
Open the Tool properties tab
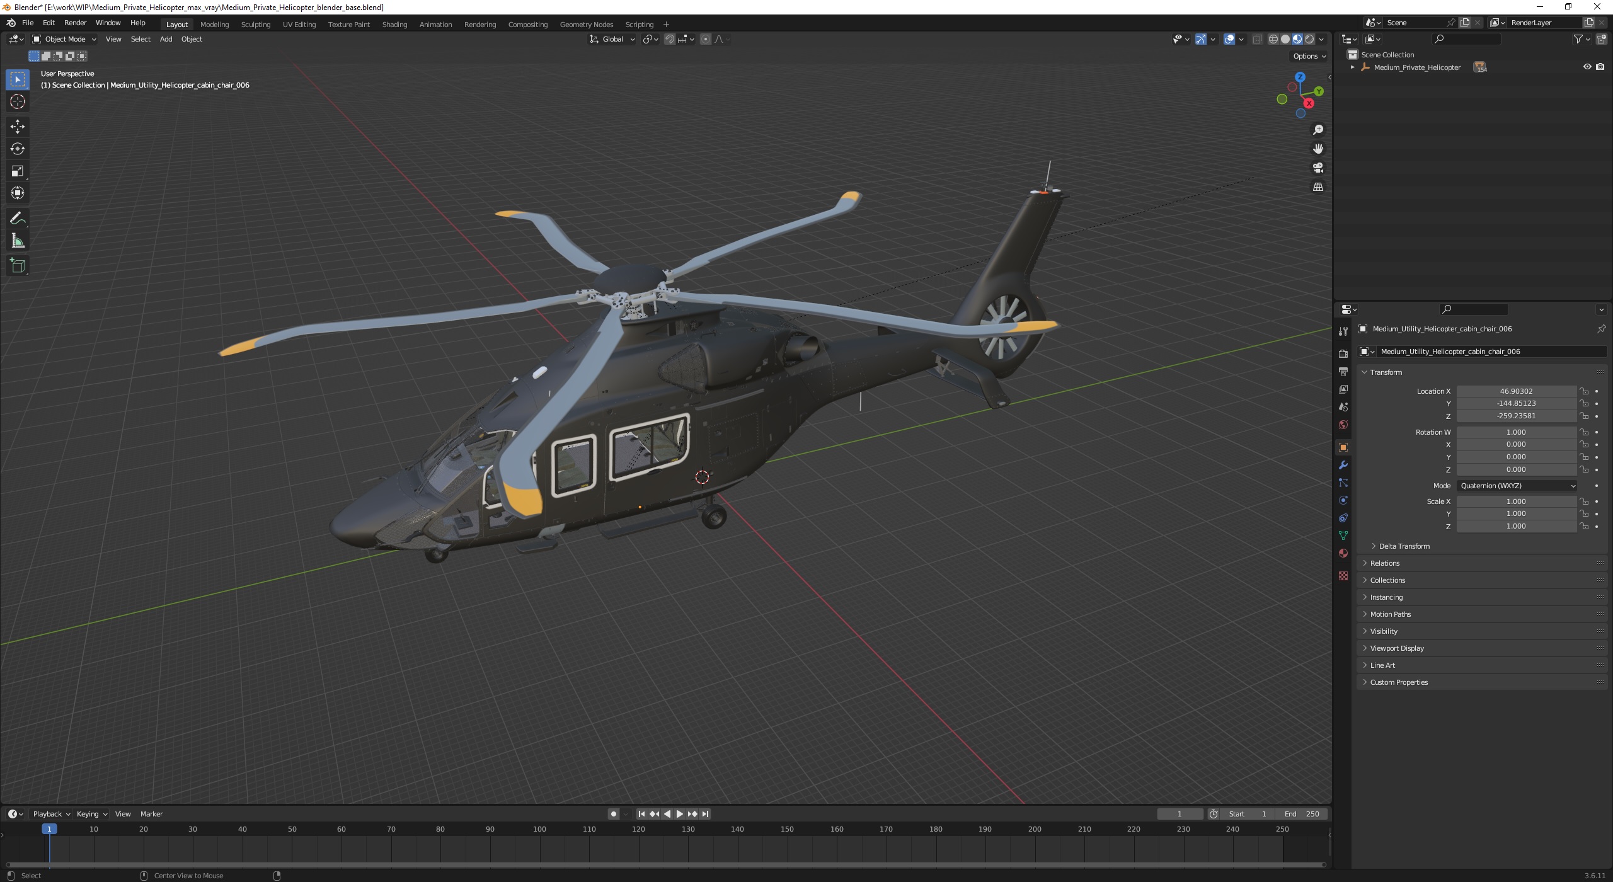(1343, 331)
